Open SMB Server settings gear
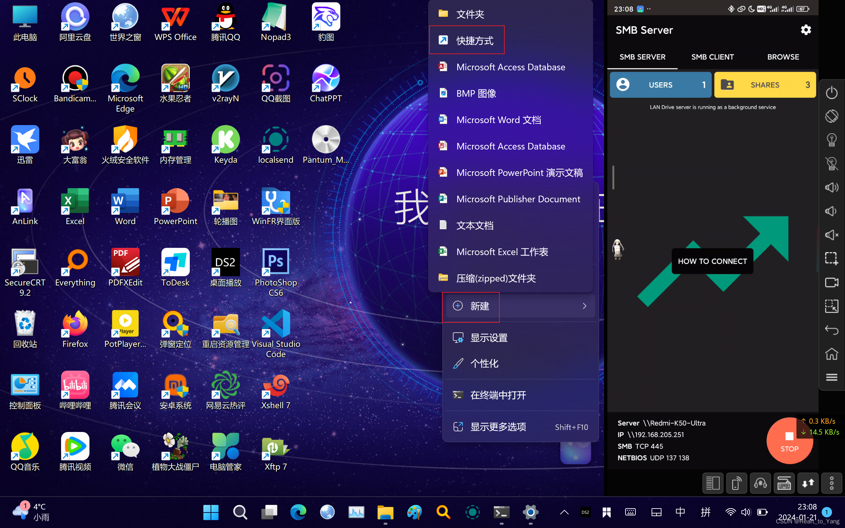 coord(805,30)
